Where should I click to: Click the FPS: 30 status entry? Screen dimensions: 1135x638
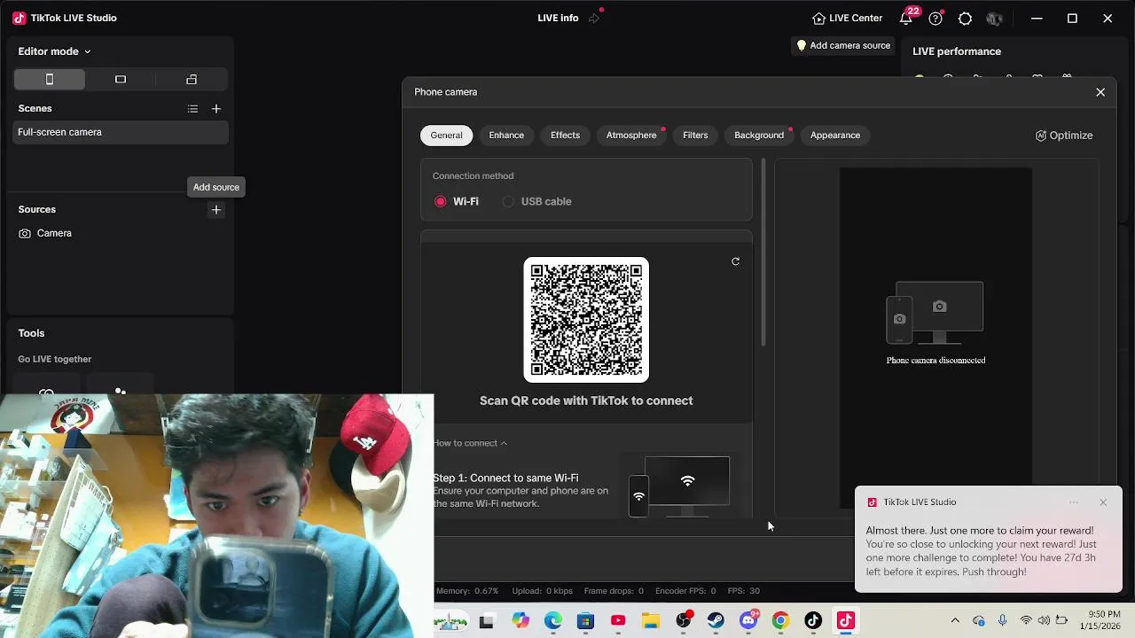point(744,591)
